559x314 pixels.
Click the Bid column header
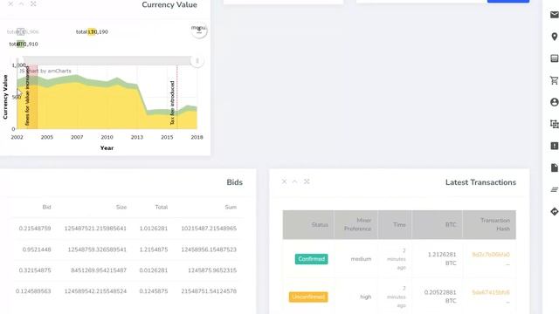click(46, 208)
